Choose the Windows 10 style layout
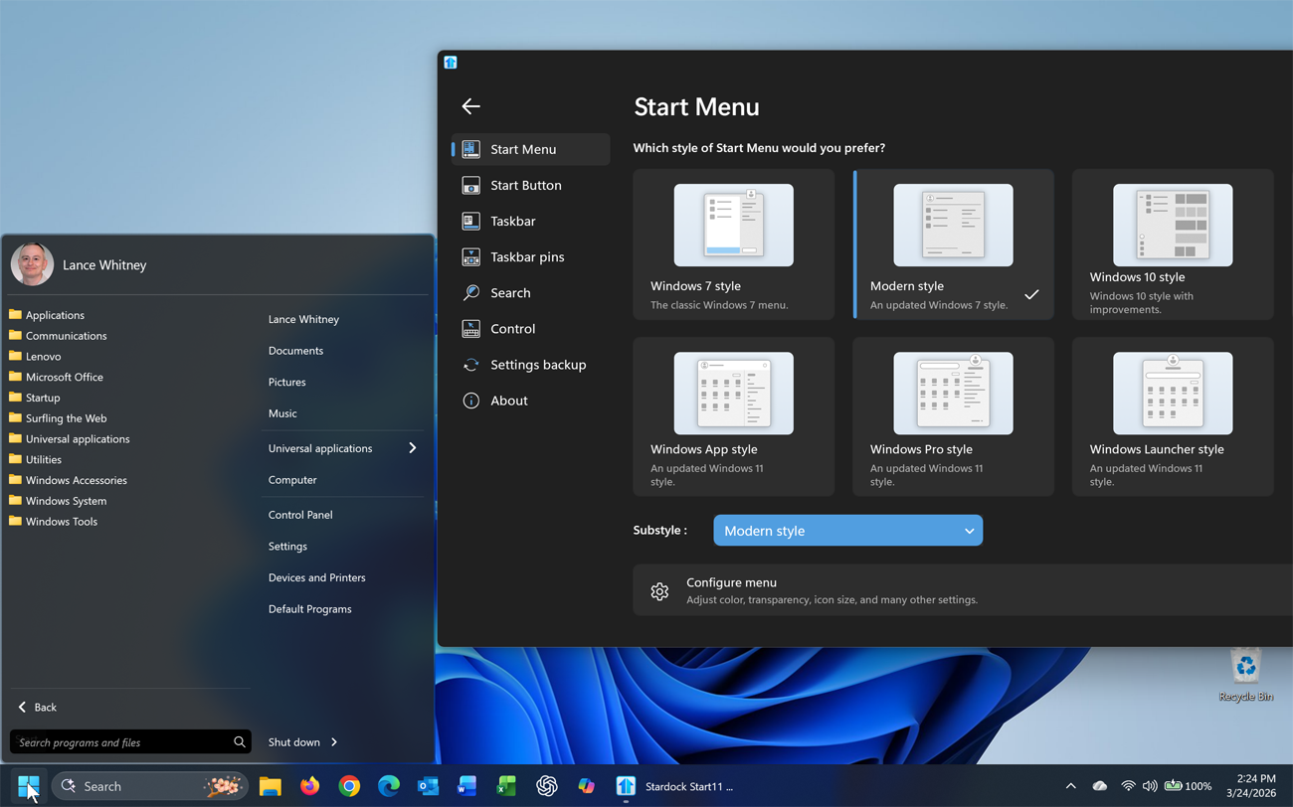Image resolution: width=1293 pixels, height=807 pixels. click(x=1172, y=244)
